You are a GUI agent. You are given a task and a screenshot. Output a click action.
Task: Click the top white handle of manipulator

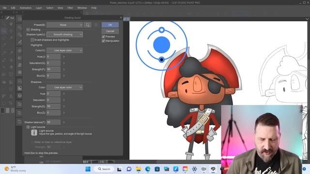pyautogui.click(x=161, y=30)
